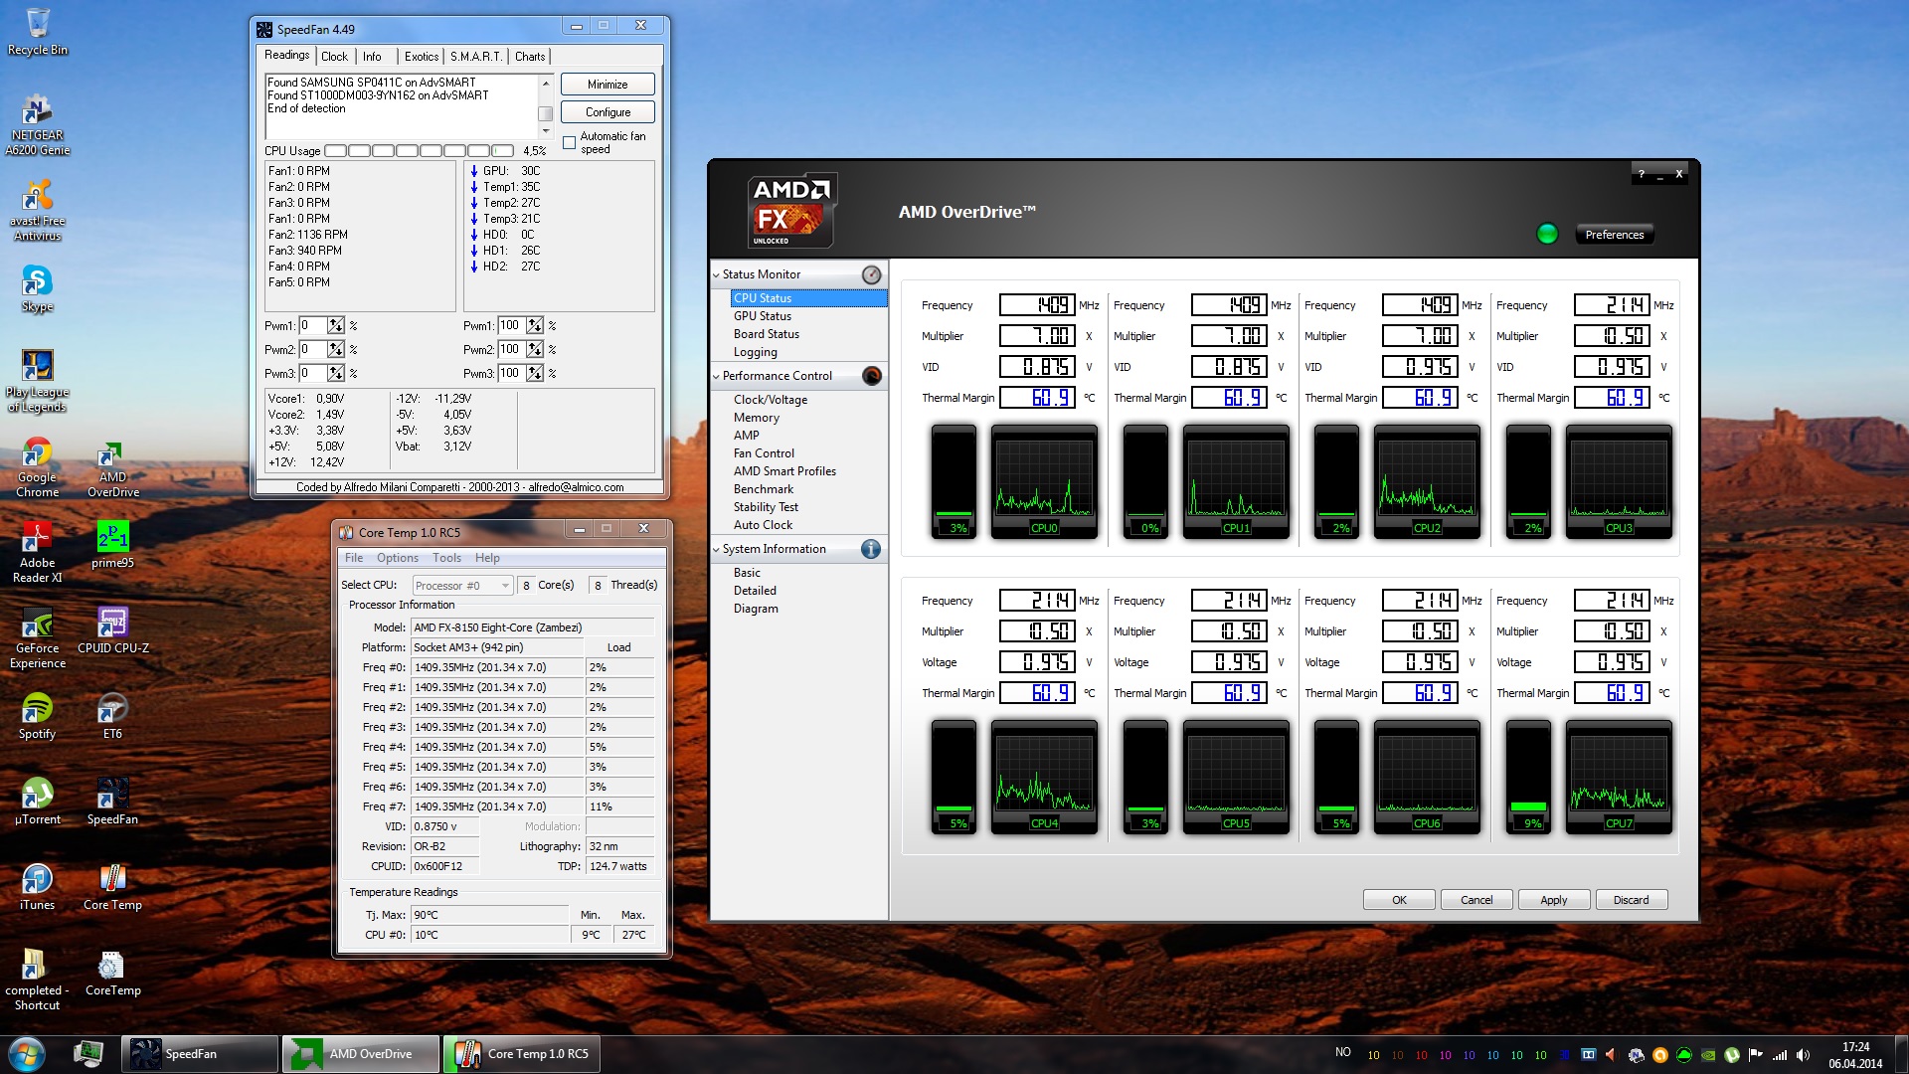Open Skype desktop icon

[37, 289]
